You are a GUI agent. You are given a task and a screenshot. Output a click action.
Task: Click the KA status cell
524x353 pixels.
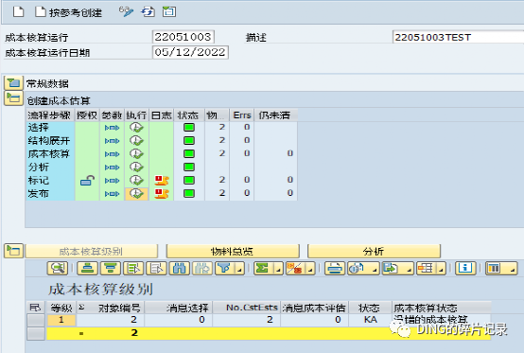(370, 320)
